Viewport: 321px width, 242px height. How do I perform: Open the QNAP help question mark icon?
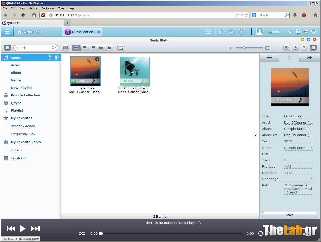point(298,32)
